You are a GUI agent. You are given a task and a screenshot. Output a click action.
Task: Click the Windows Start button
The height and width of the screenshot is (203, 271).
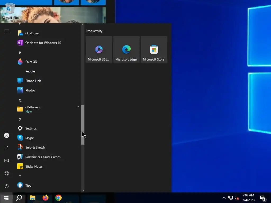(x=6, y=198)
